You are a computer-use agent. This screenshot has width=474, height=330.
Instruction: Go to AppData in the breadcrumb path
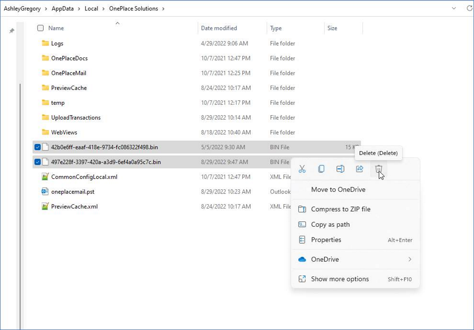(62, 8)
